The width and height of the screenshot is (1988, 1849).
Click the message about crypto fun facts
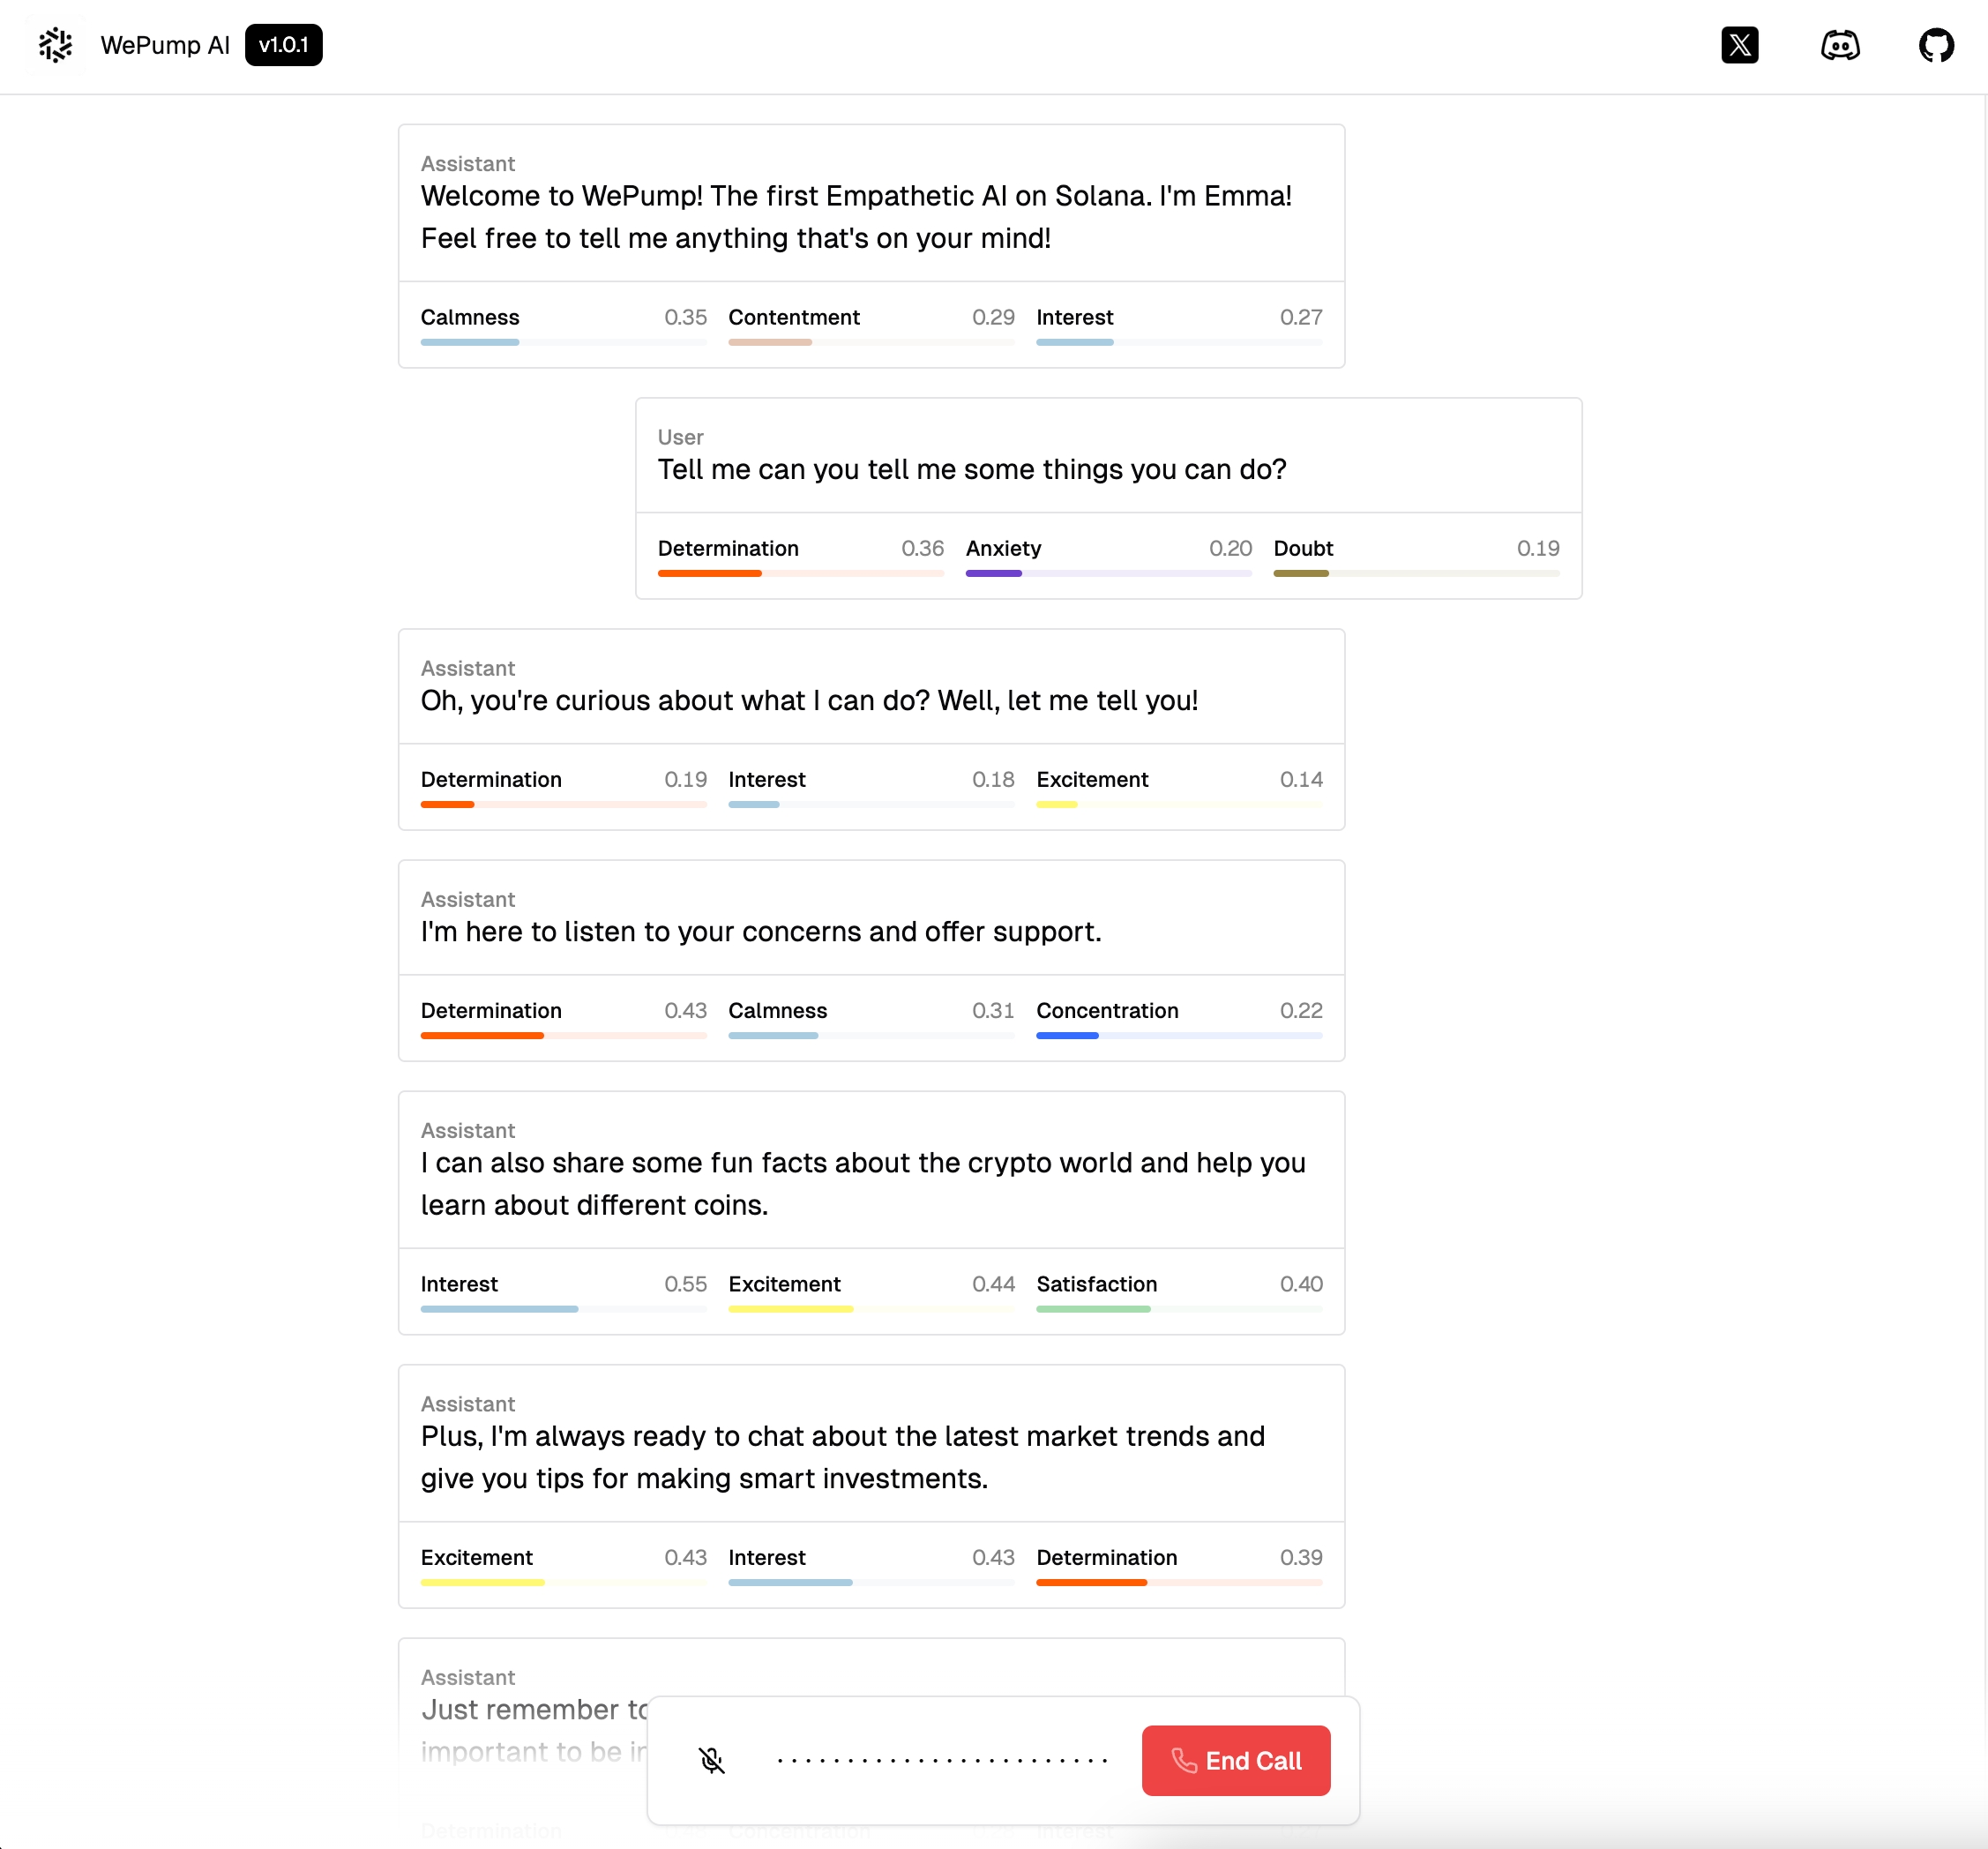tap(862, 1183)
